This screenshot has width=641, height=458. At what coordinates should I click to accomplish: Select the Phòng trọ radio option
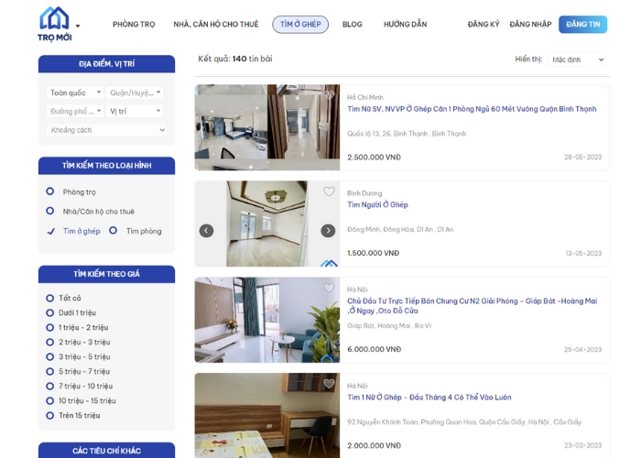(50, 191)
